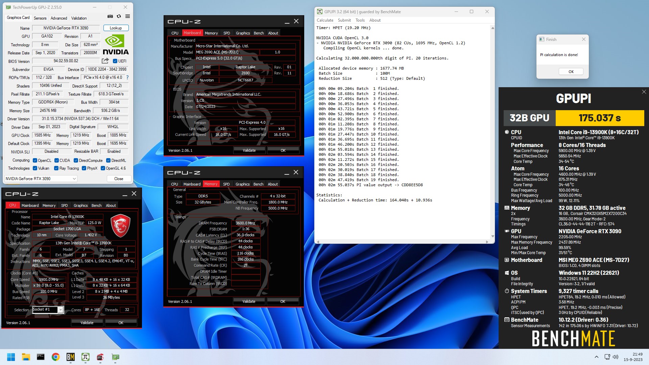Open the Socket #1 selection dropdown
Viewport: 649px width, 365px height.
tap(48, 310)
